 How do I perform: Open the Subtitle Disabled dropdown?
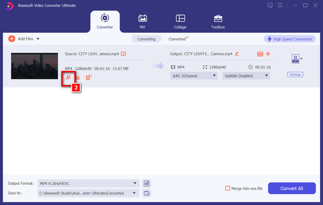coord(245,76)
